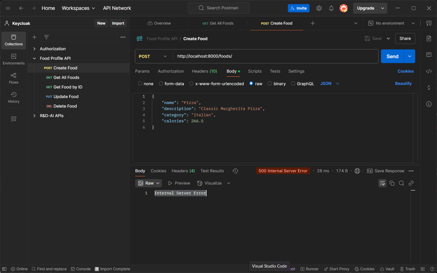
Task: Open the Cookies link
Action: coord(406,71)
